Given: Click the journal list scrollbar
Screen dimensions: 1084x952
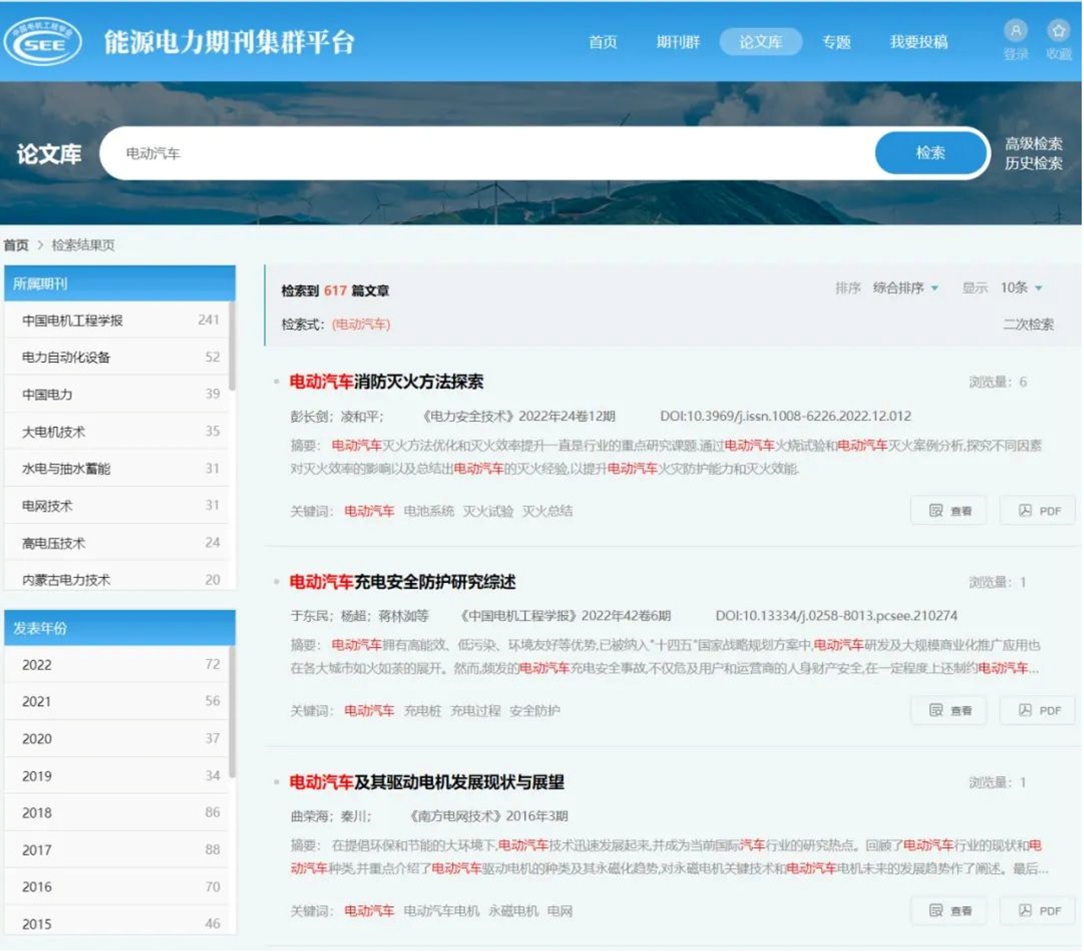Looking at the screenshot, I should tap(232, 347).
